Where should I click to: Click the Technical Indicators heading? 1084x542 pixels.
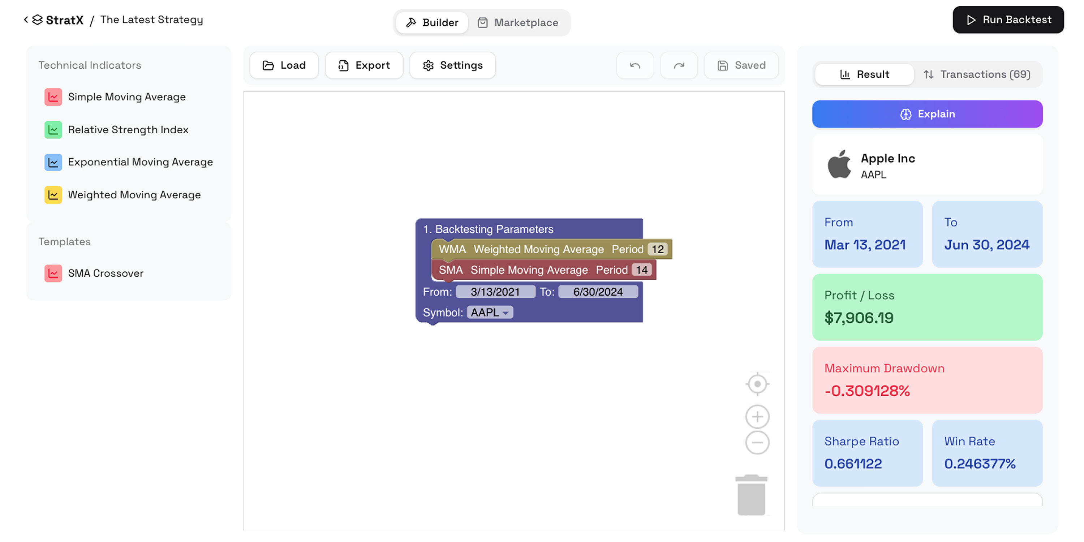tap(90, 65)
